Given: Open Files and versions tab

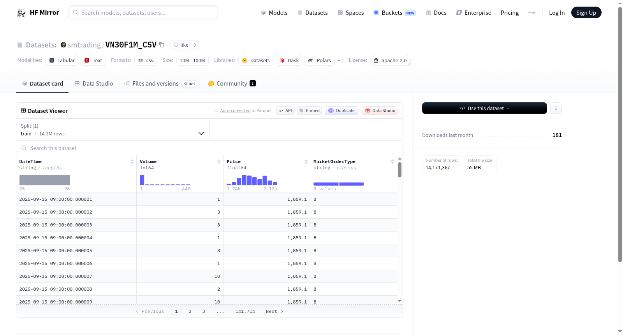Looking at the screenshot, I should (x=160, y=84).
